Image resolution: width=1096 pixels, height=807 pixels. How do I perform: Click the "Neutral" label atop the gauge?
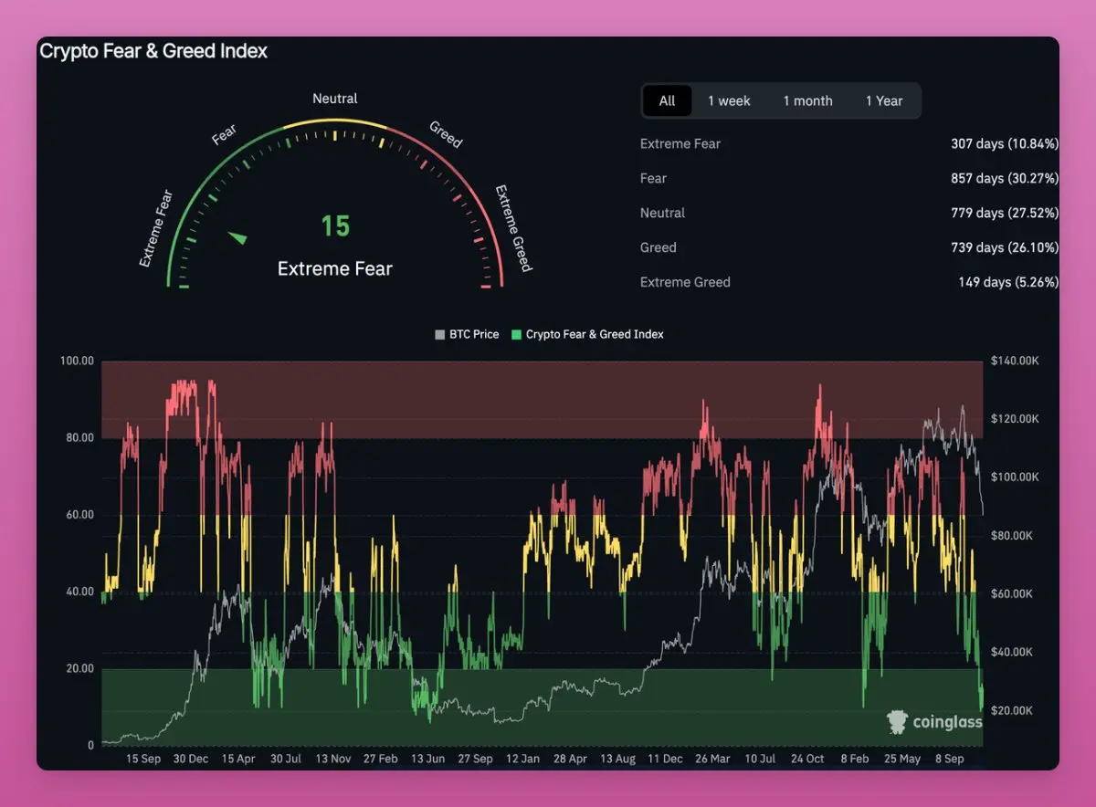click(335, 99)
